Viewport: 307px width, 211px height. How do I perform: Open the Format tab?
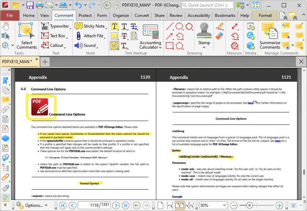click(265, 16)
